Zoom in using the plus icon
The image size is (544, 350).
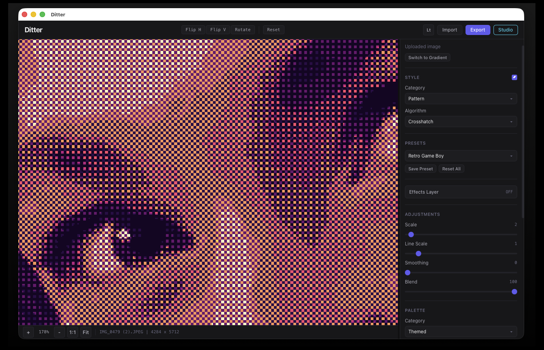[x=28, y=332]
